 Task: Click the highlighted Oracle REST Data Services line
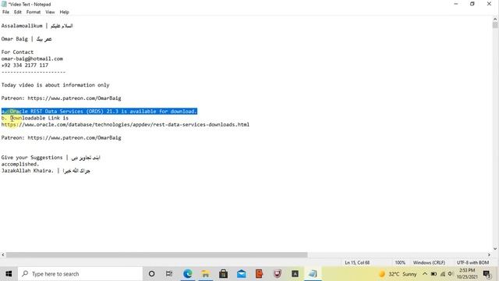[99, 111]
